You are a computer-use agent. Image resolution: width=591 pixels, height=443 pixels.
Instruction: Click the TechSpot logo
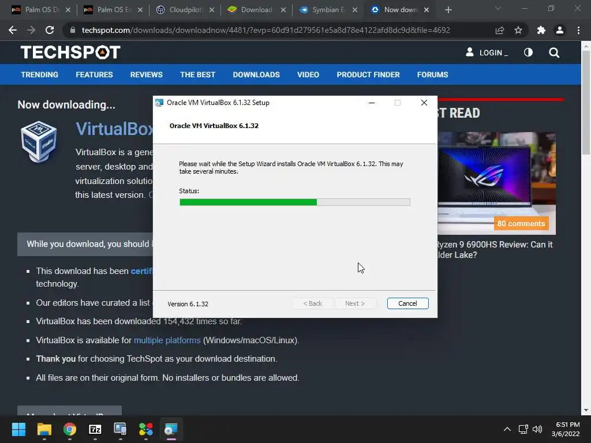click(x=70, y=52)
